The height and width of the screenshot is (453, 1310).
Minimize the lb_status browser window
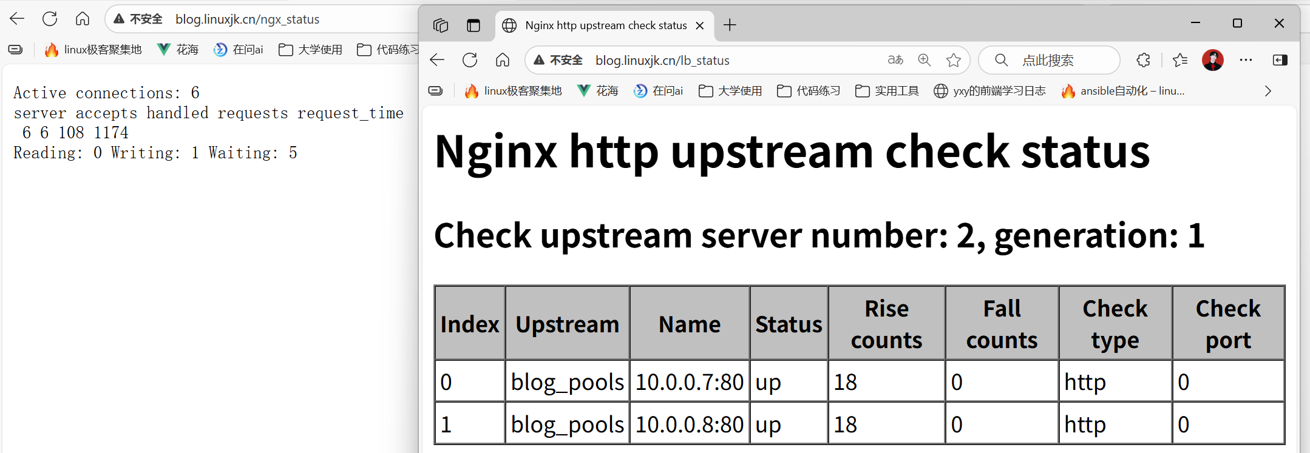coord(1196,23)
